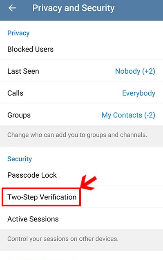Click gray divider below Active Sessions hint

[81, 247]
